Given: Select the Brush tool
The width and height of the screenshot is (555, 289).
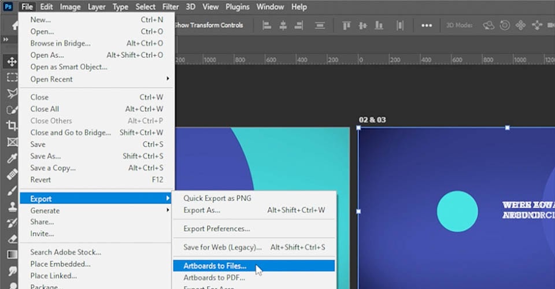Looking at the screenshot, I should tap(12, 191).
